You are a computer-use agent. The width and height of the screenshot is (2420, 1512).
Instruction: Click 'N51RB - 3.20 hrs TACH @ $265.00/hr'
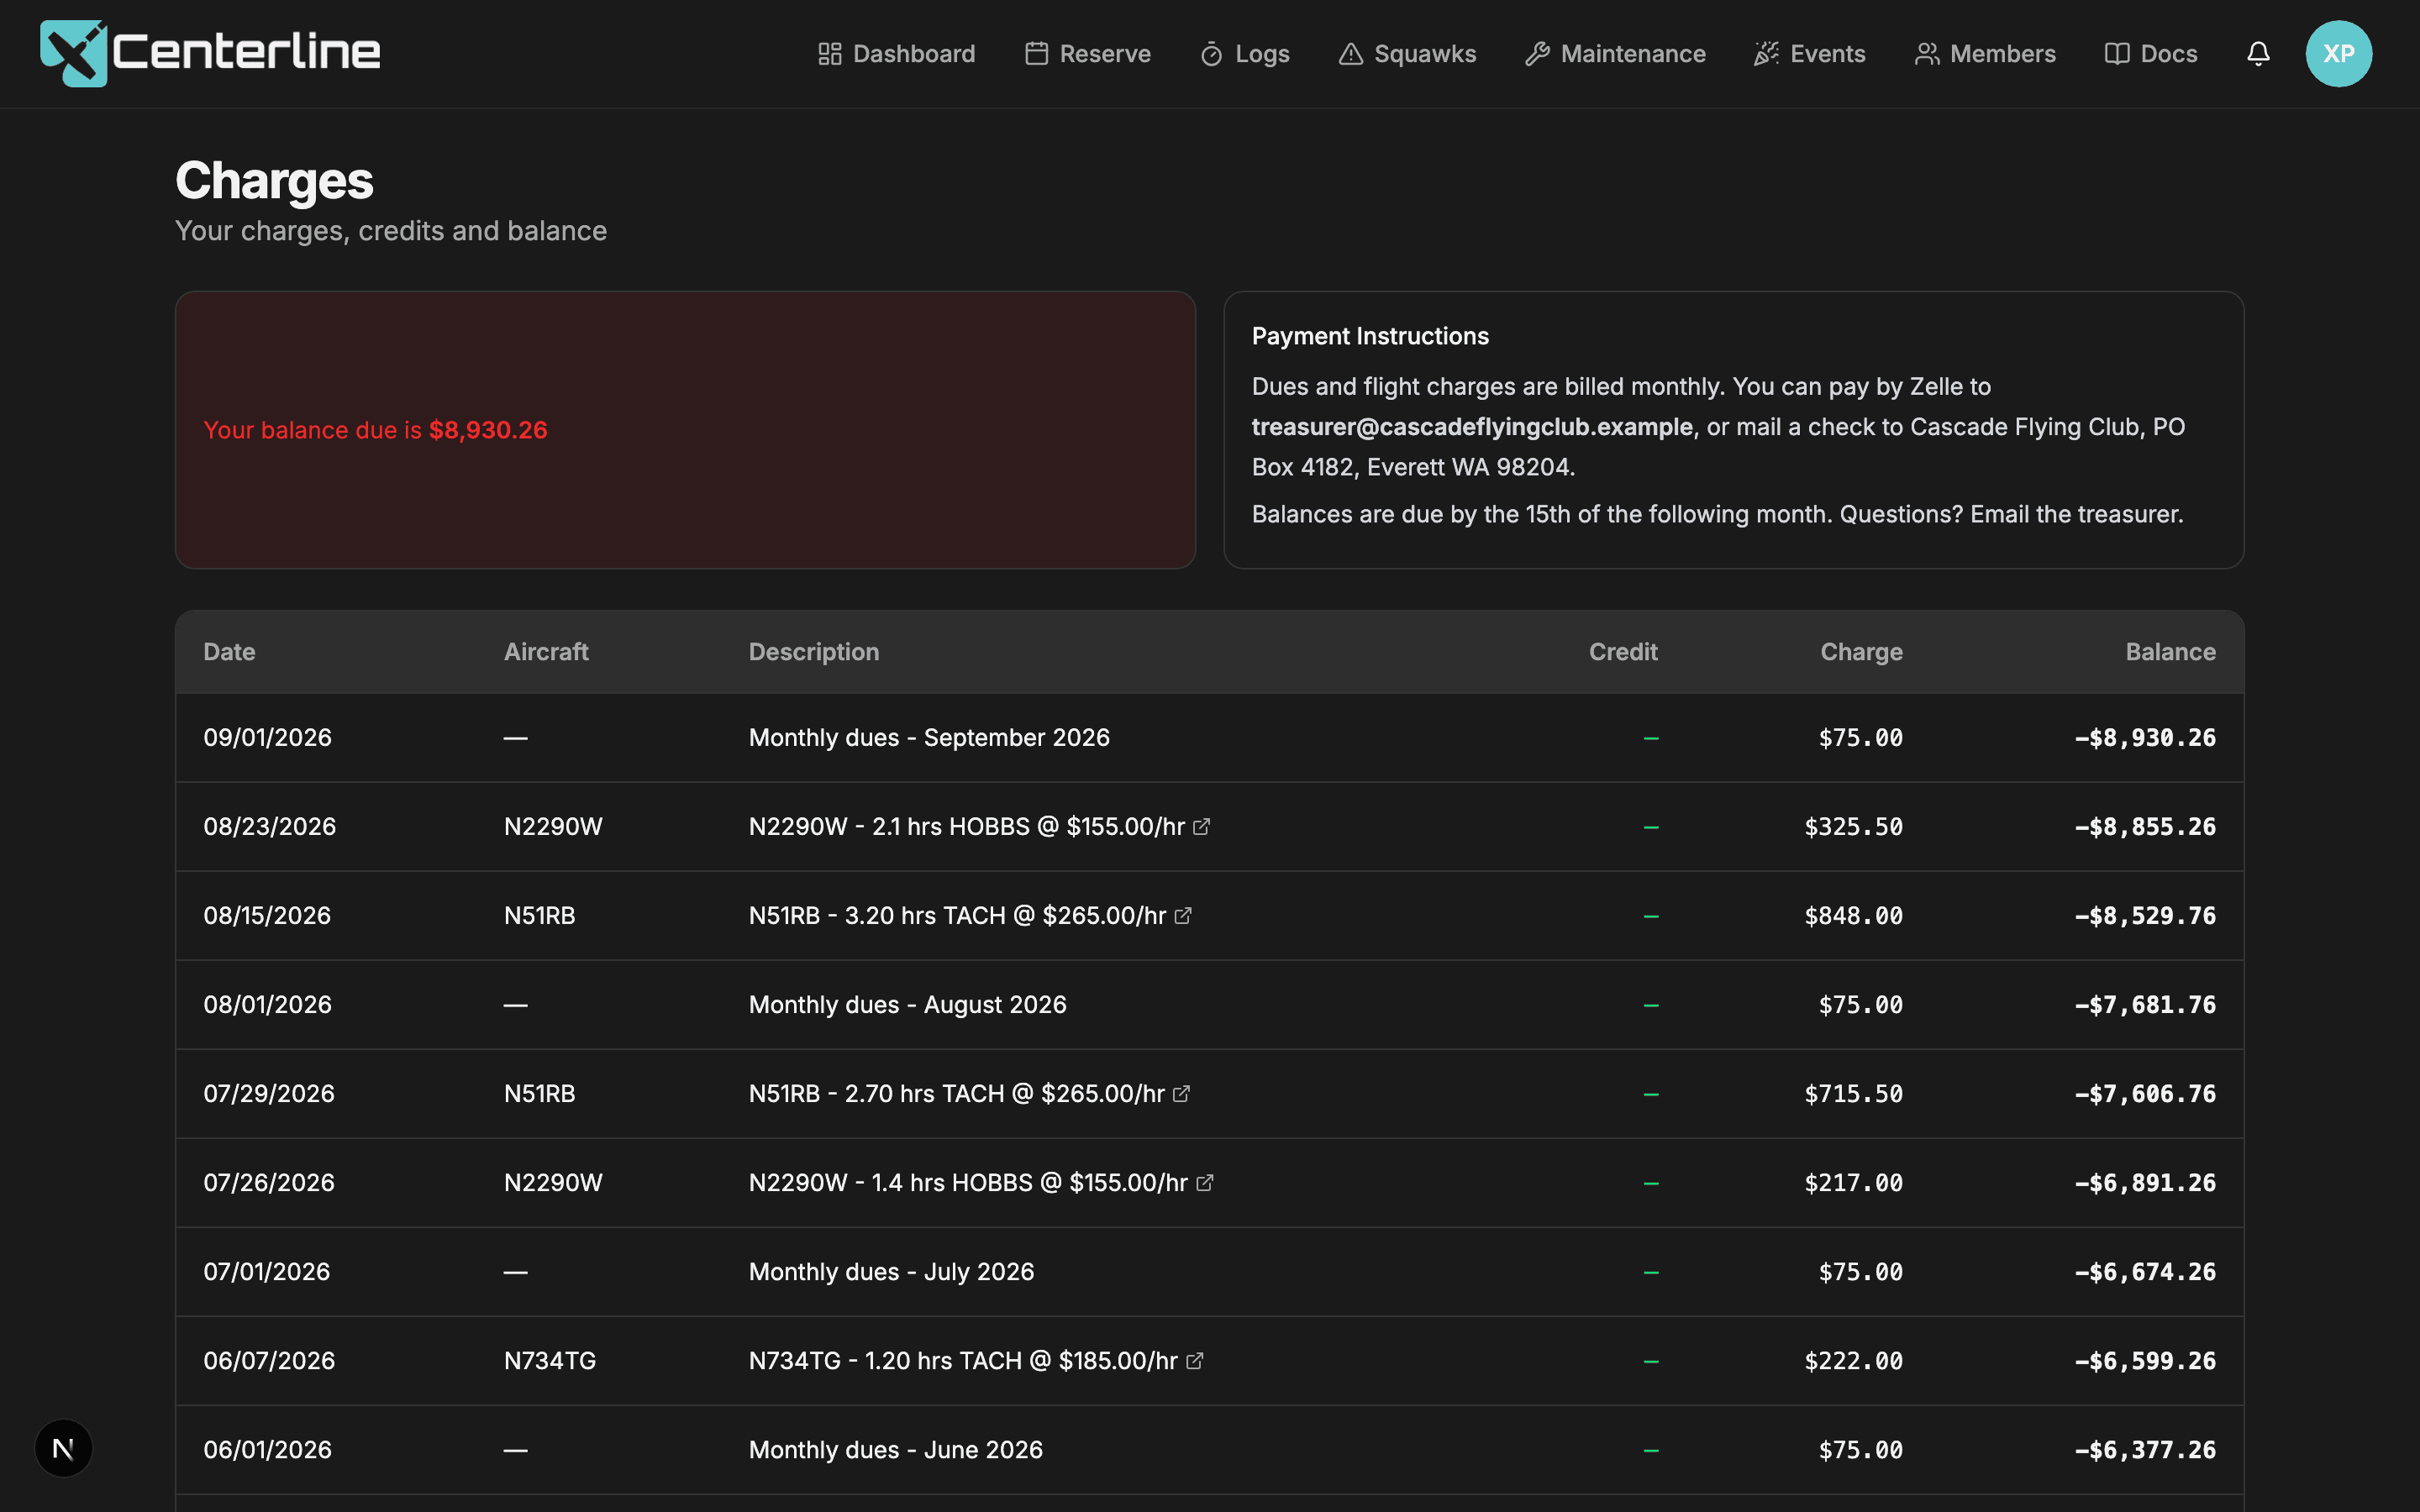point(957,916)
